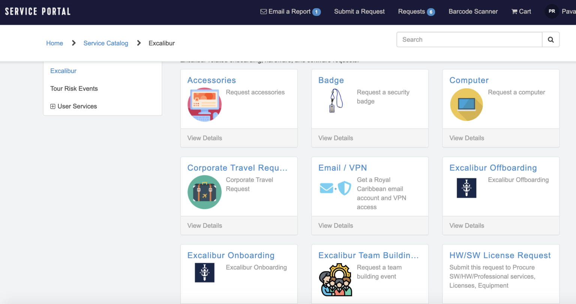576x304 pixels.
Task: Open the HW/SW License Request card
Action: [x=500, y=255]
